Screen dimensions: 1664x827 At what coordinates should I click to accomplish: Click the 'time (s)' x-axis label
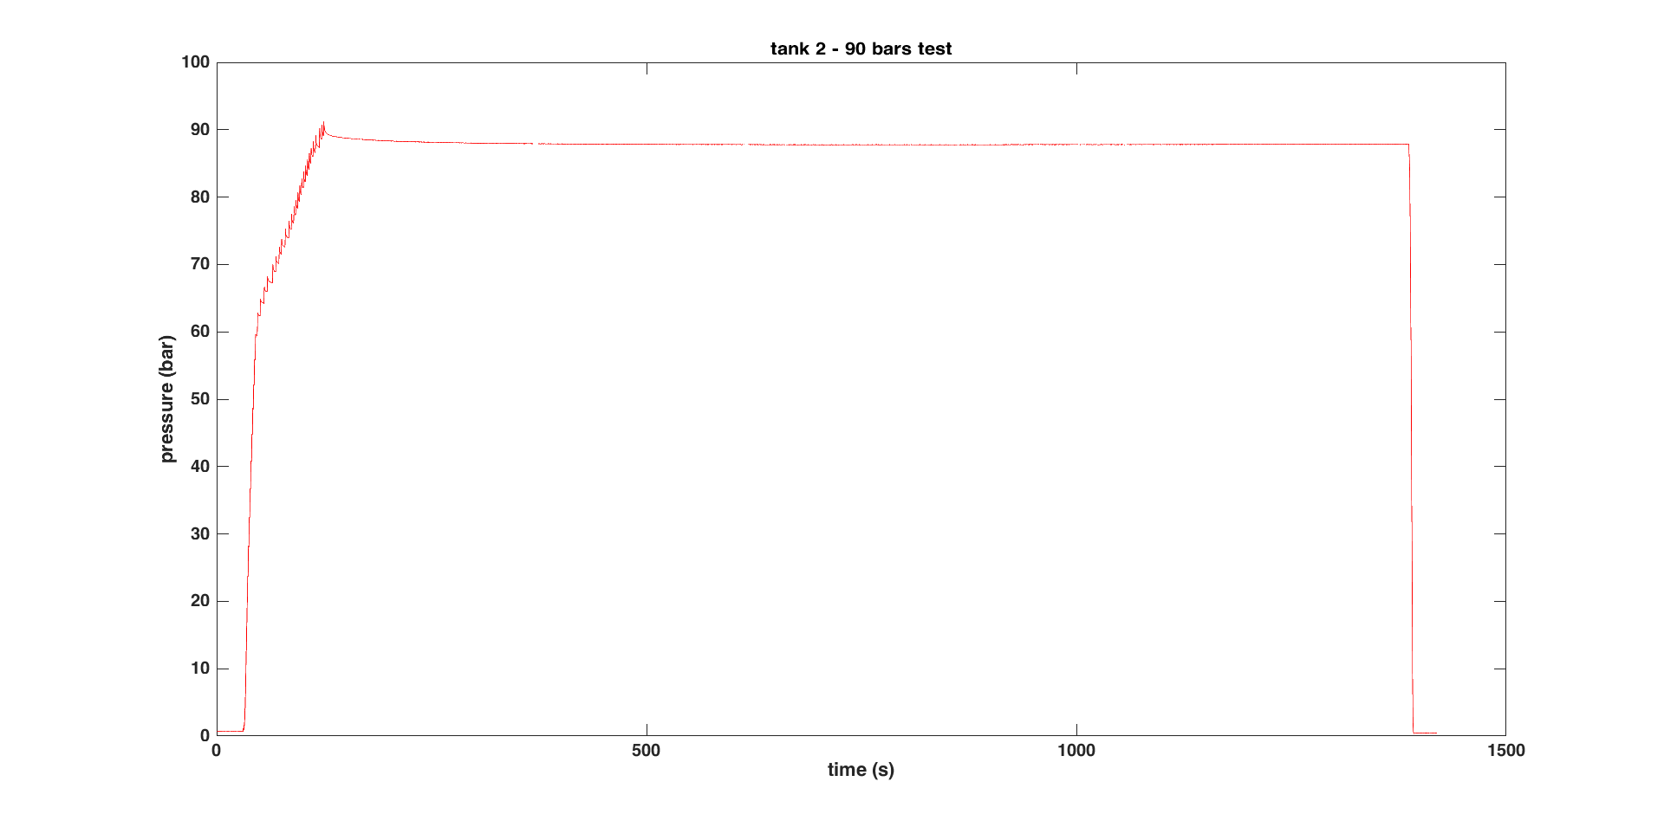pyautogui.click(x=861, y=768)
